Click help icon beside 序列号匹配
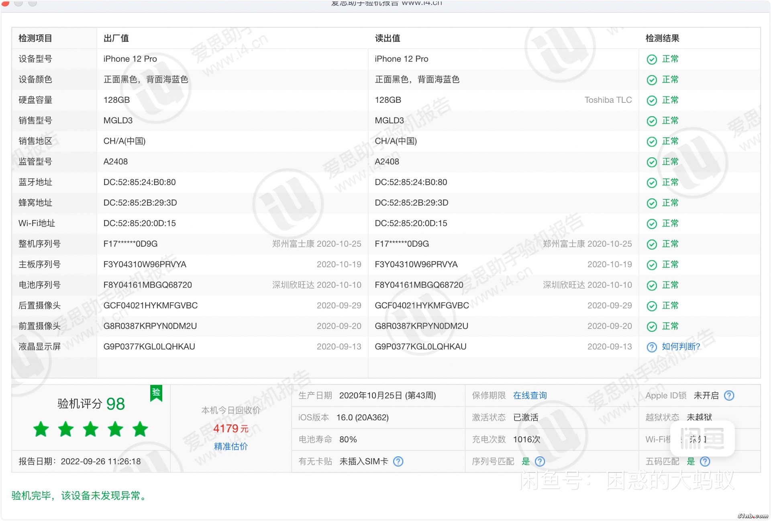 point(540,462)
